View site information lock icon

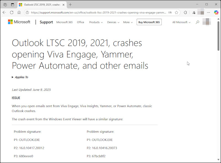(x=27, y=12)
